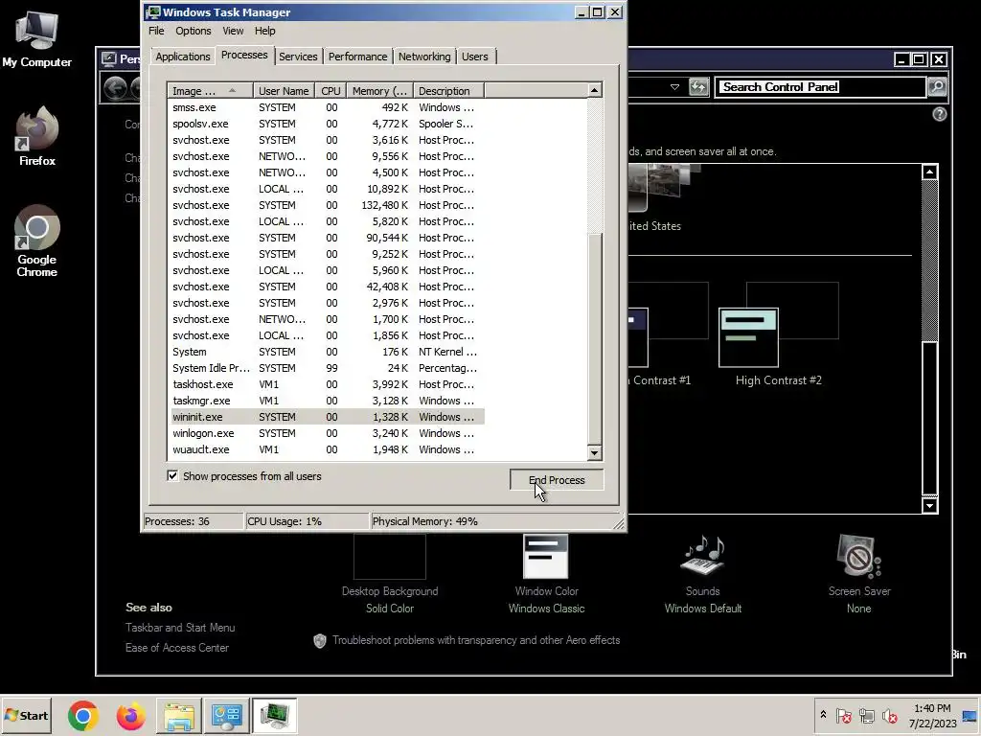Toggle Show processes from all users
This screenshot has height=736, width=981.
[172, 475]
